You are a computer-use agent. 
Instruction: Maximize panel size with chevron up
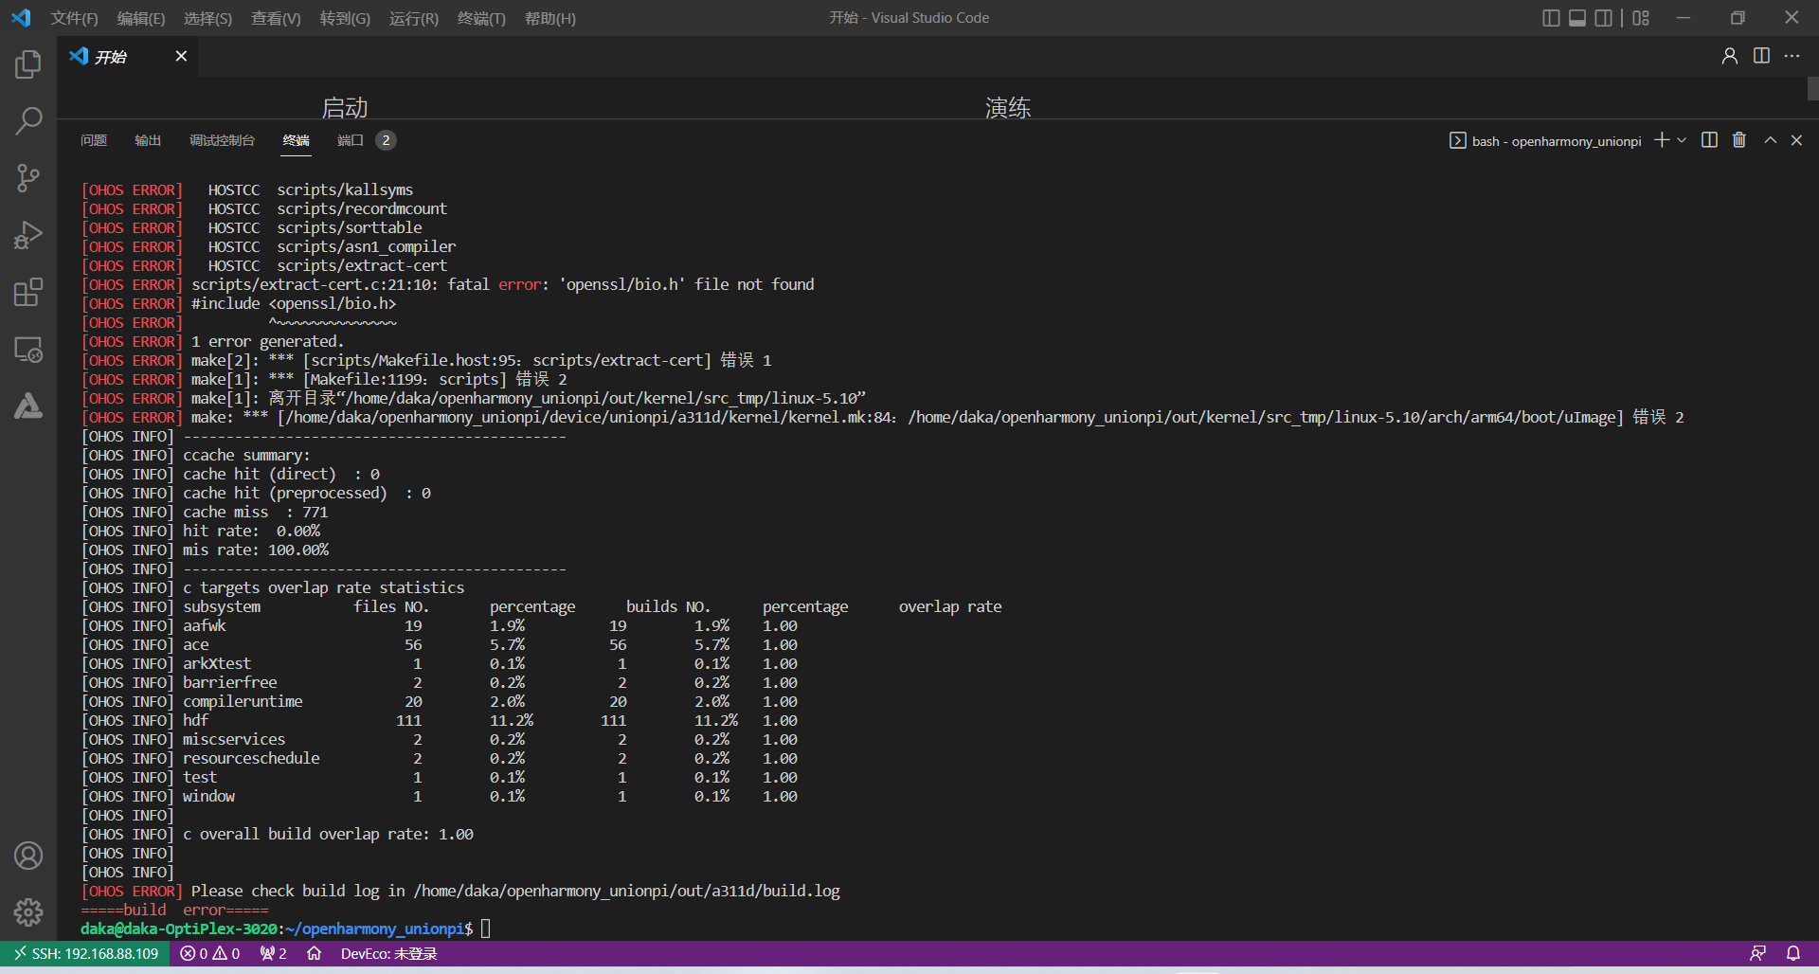point(1770,140)
